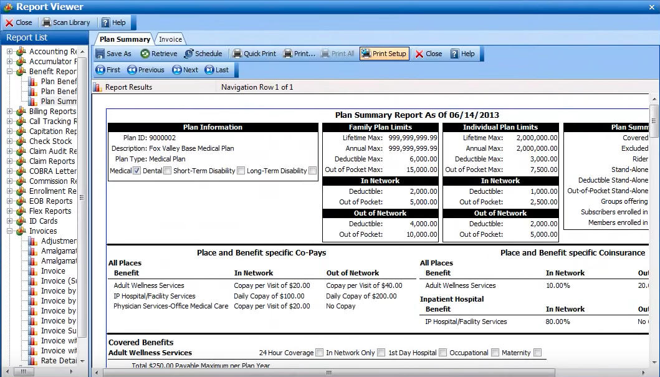This screenshot has height=377, width=660.
Task: Switch to the Plan Summary tab
Action: [x=125, y=39]
